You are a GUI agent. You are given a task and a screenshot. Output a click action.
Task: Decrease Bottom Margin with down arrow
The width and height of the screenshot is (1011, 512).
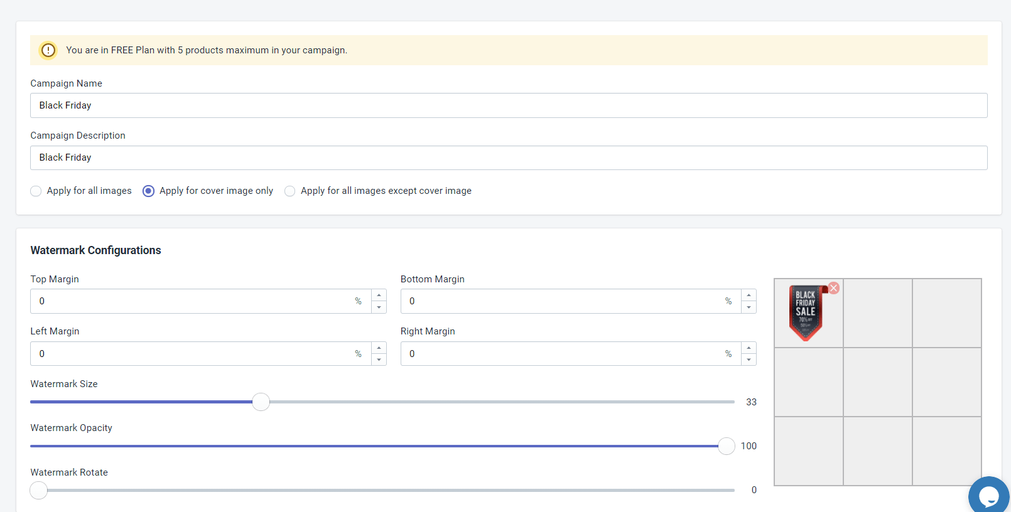[749, 307]
